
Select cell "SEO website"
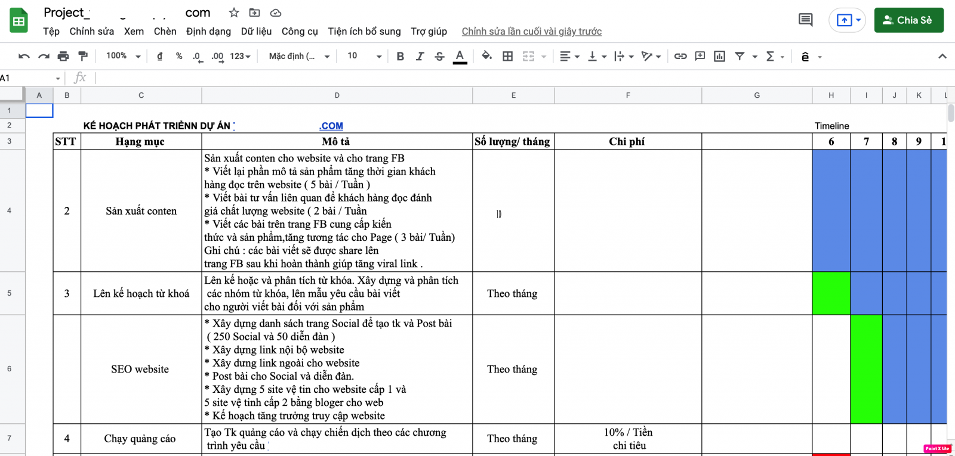pos(141,369)
